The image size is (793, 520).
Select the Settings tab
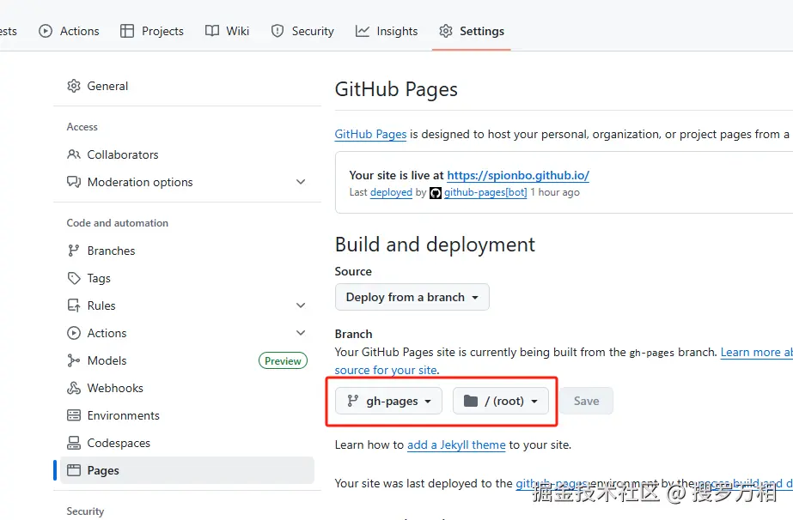472,31
